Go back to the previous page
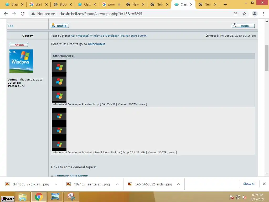 6,14
